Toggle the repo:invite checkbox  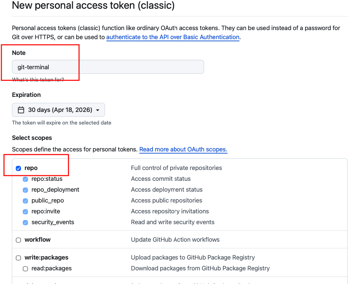26,212
